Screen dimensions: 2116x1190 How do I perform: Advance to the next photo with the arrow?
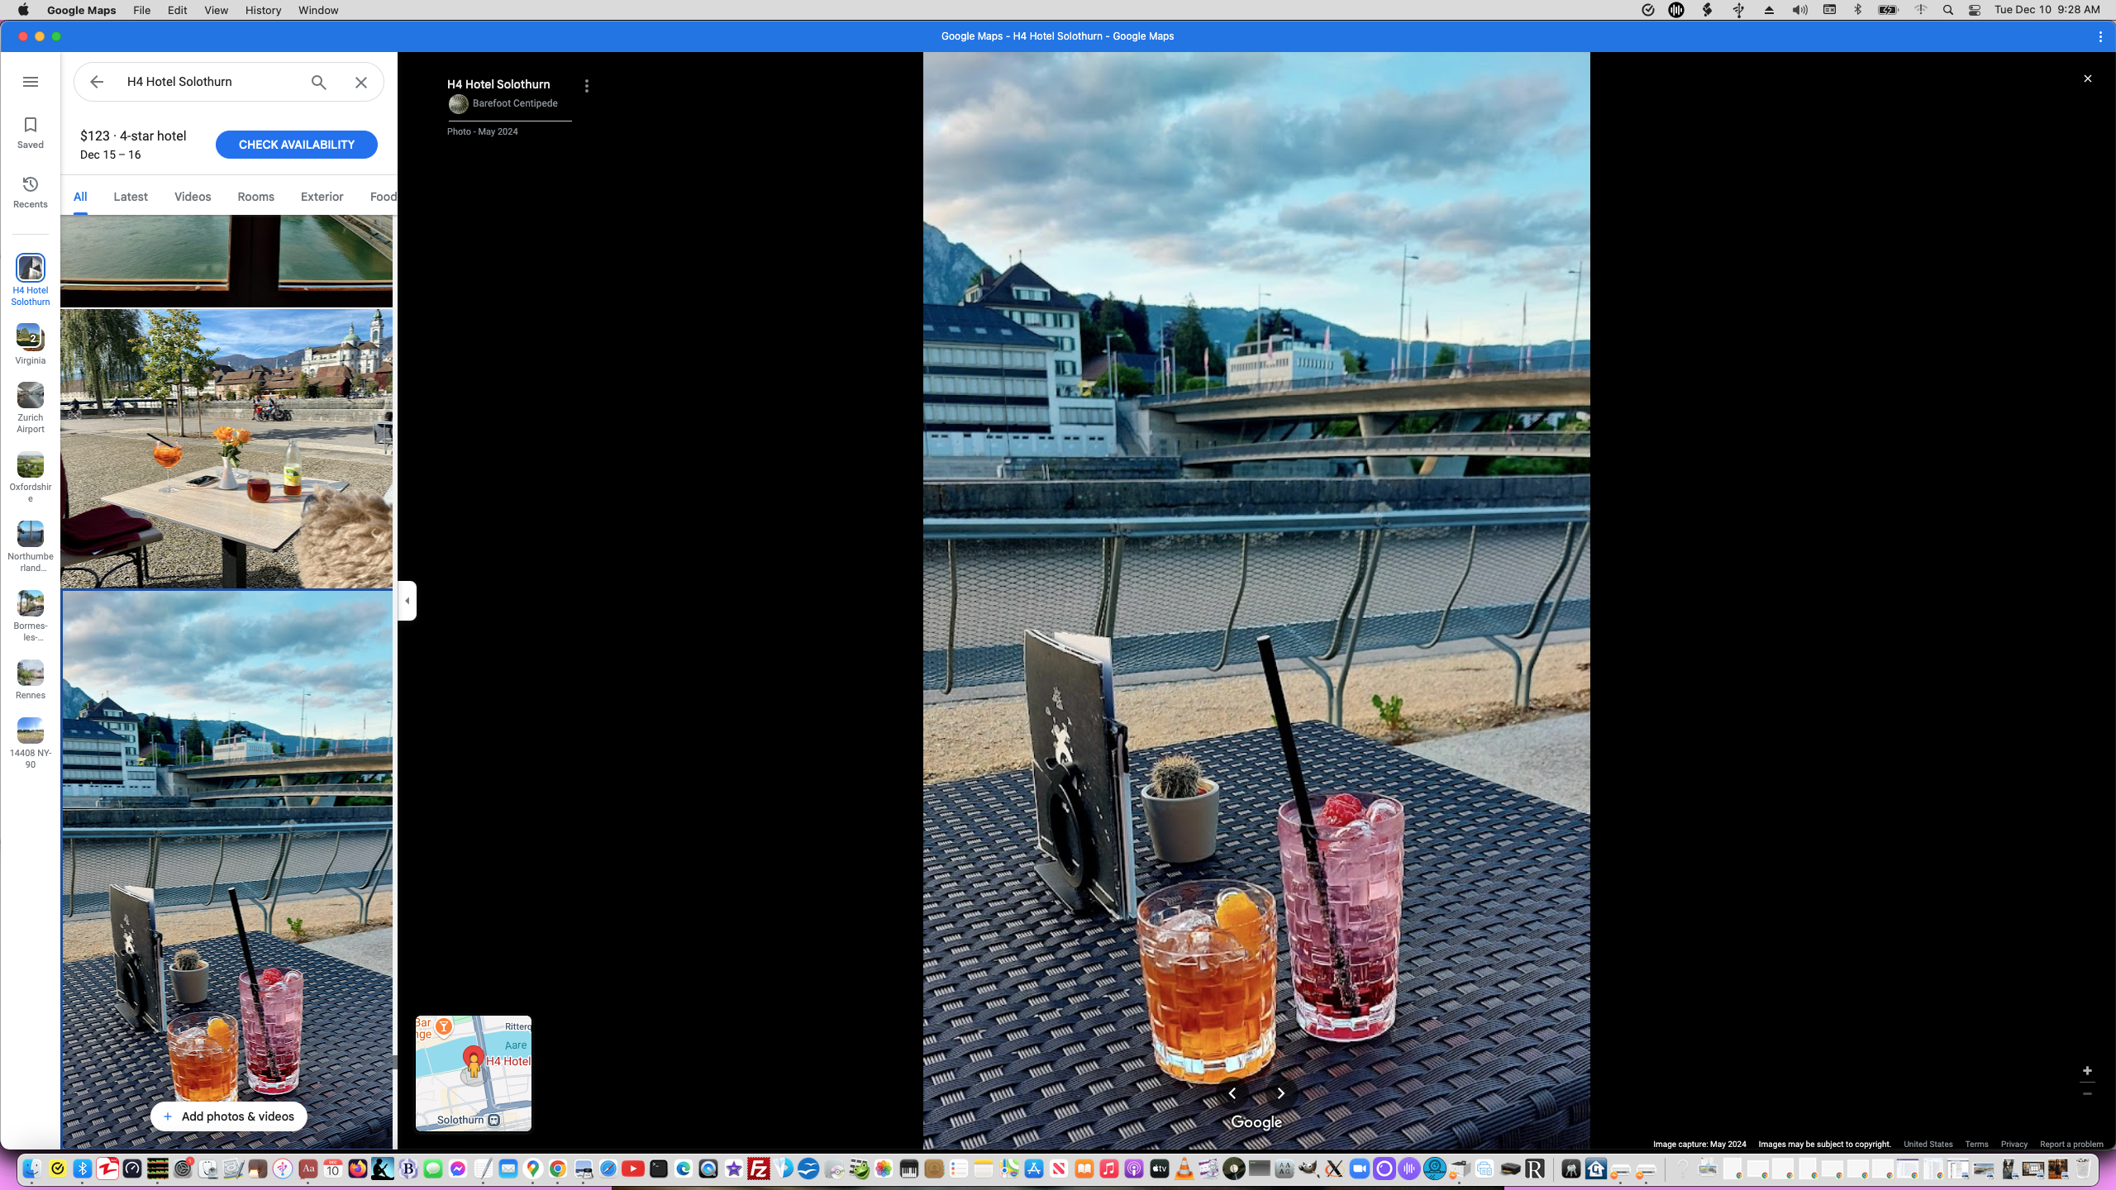pos(1280,1093)
